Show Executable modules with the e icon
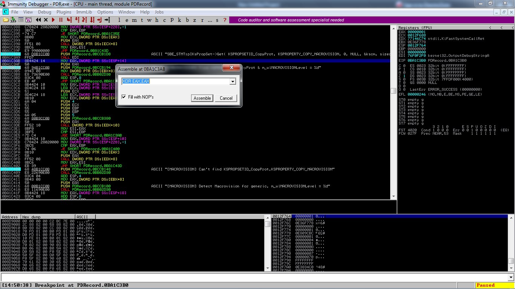515x289 pixels. coord(127,20)
